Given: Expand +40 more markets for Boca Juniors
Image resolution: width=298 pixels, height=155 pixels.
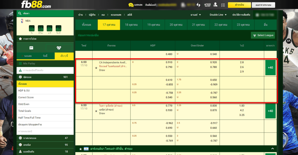Looking at the screenshot, I should pos(270,111).
